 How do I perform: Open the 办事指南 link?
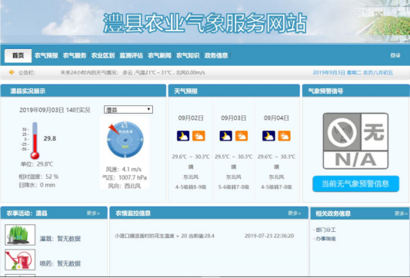click(x=325, y=239)
